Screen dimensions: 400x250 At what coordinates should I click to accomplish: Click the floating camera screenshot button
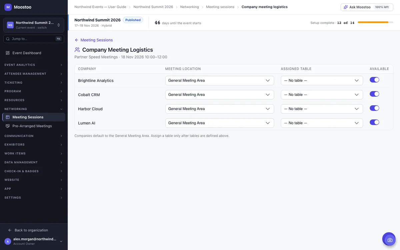tap(389, 240)
